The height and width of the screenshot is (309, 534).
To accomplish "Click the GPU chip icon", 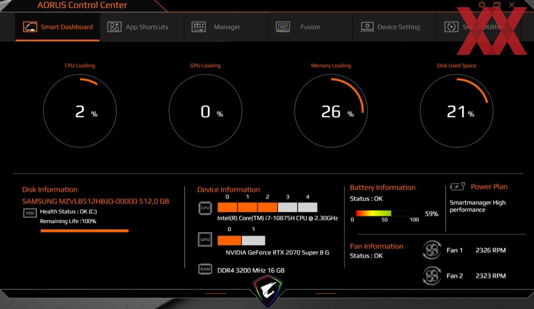I will (x=205, y=240).
